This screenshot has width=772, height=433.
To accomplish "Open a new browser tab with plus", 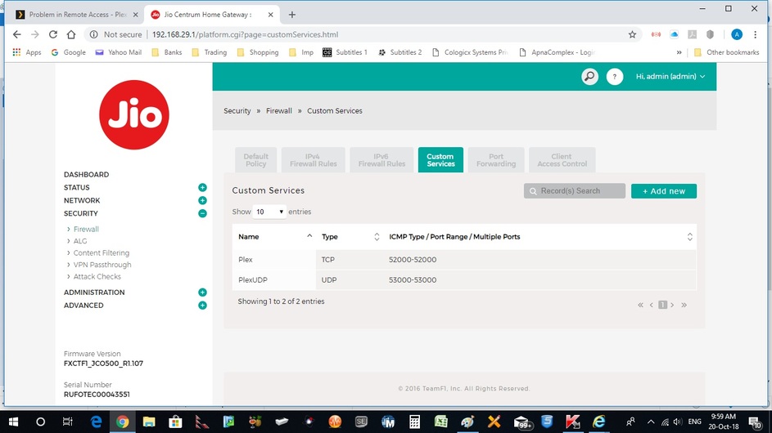I will (292, 15).
